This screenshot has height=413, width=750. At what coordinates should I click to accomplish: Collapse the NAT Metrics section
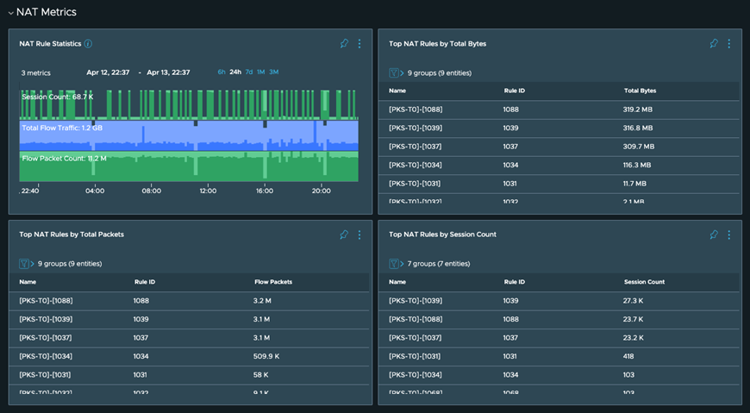point(11,13)
